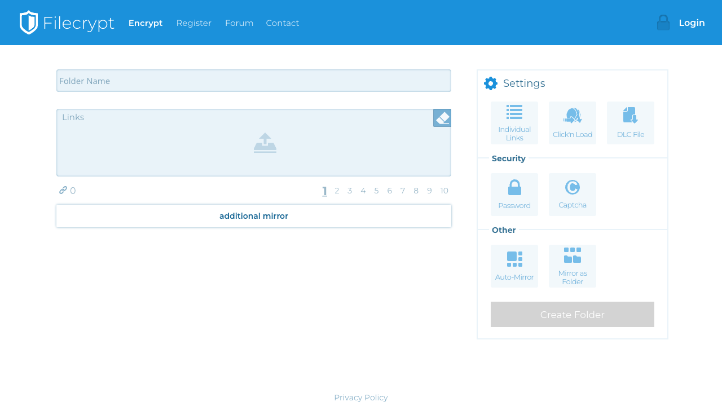Click the Create Folder button
The image size is (722, 406).
click(573, 315)
